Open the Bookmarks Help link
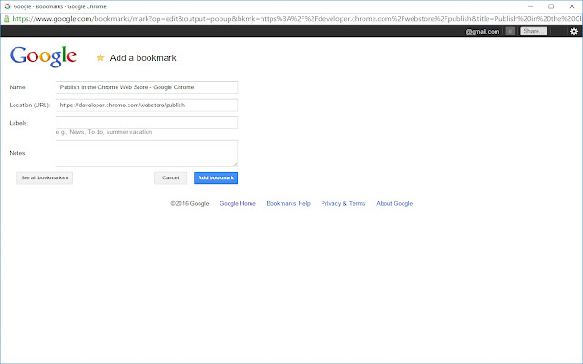Image resolution: width=583 pixels, height=364 pixels. pos(288,203)
